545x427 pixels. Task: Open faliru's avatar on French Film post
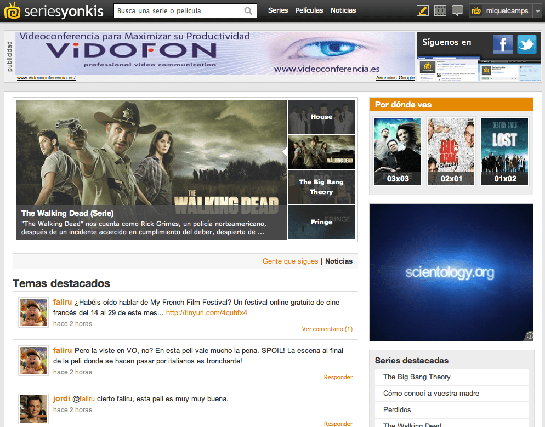[x=33, y=312]
